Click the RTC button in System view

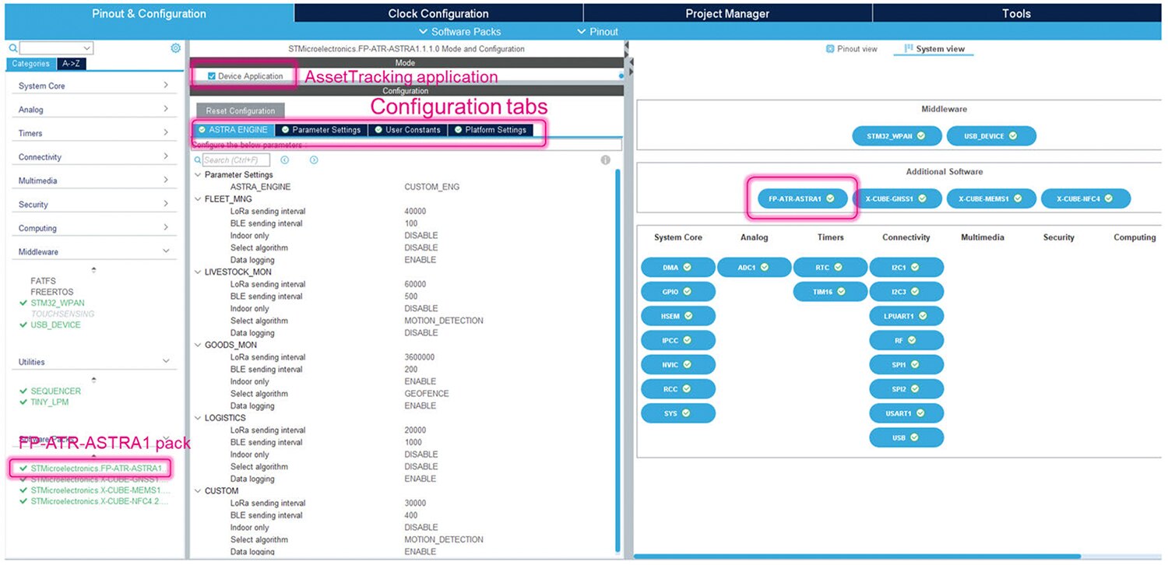[x=830, y=267]
